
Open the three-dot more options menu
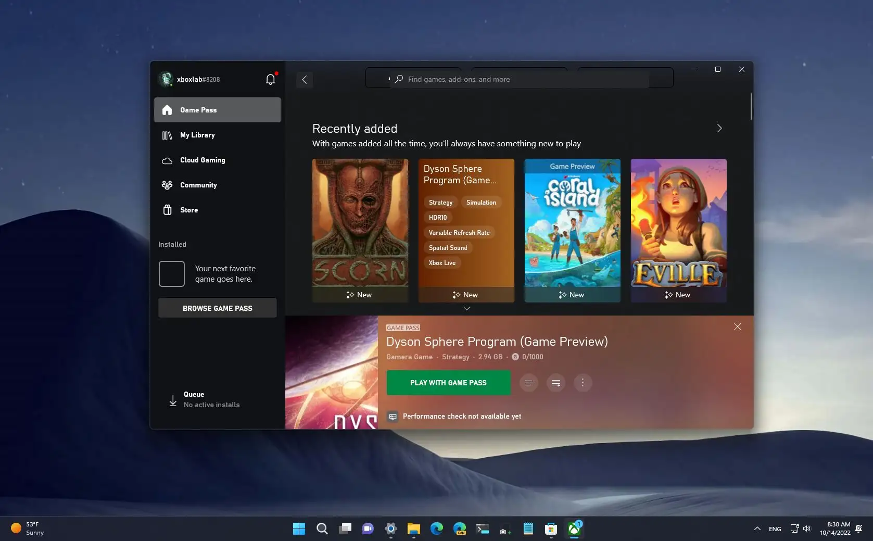coord(583,383)
